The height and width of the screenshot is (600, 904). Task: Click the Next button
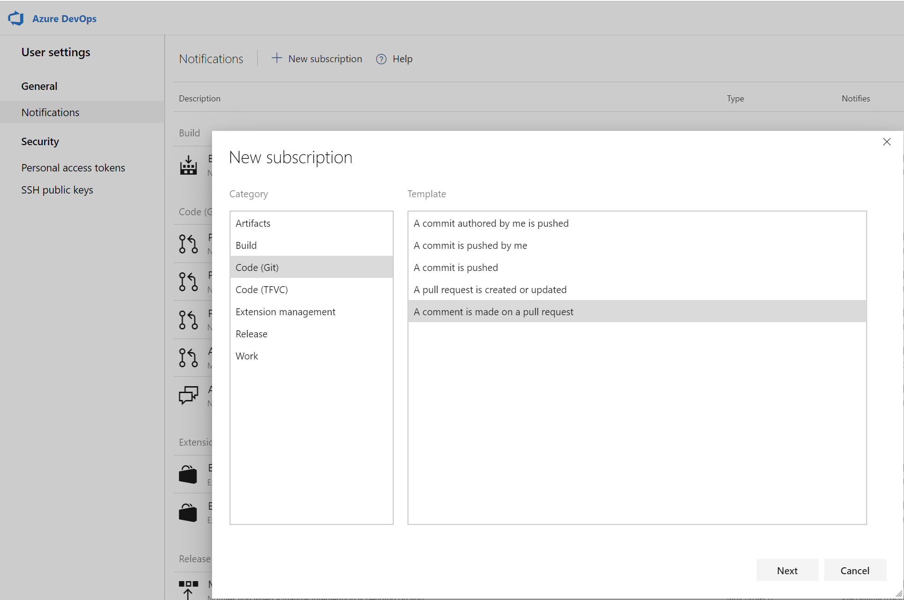[788, 571]
